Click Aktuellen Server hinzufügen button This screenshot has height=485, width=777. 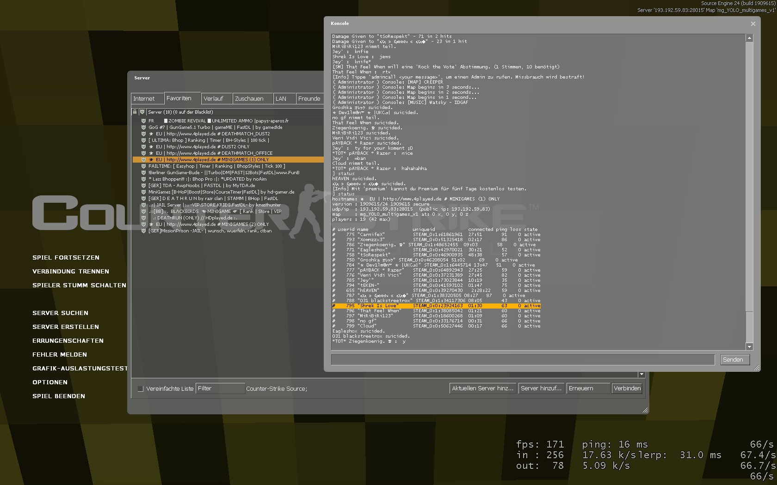coord(483,388)
